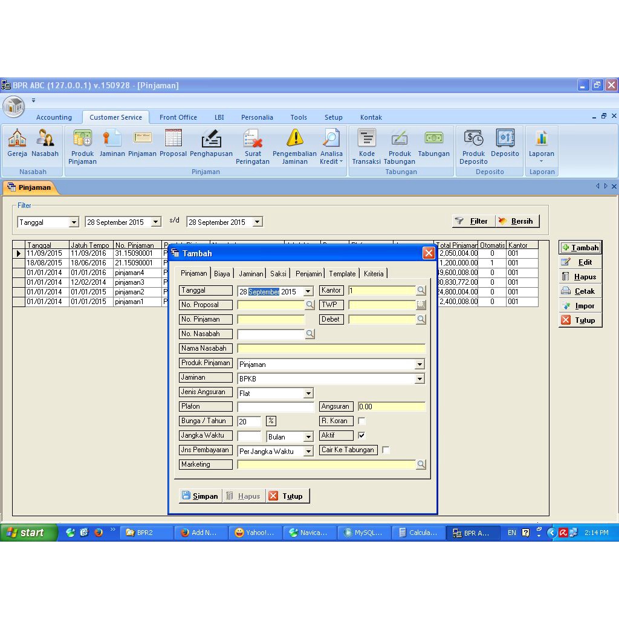Screen dimensions: 619x619
Task: Search No. Nasabah with magnifier icon
Action: coord(310,334)
